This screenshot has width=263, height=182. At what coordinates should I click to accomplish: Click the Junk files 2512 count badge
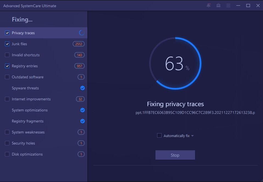(79, 44)
